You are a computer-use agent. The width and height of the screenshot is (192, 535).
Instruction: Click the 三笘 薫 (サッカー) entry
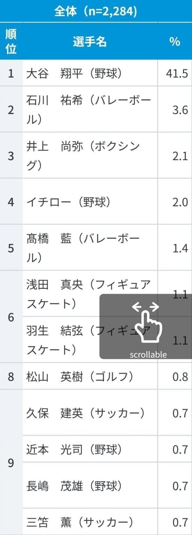tap(80, 522)
